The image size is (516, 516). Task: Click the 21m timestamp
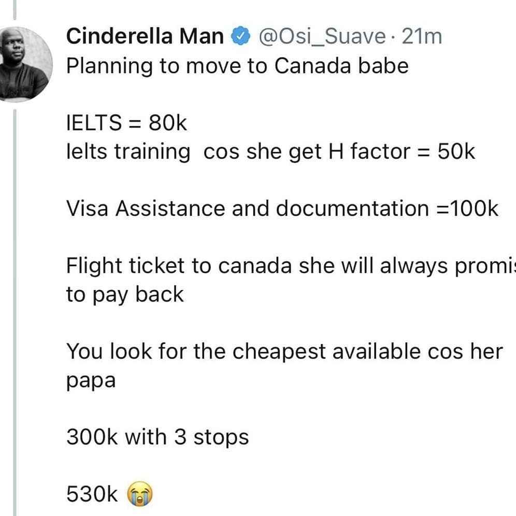pos(422,36)
